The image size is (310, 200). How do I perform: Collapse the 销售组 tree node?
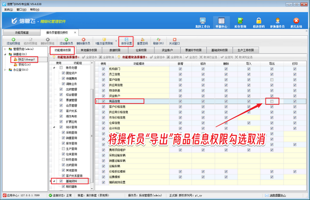pos(5,54)
